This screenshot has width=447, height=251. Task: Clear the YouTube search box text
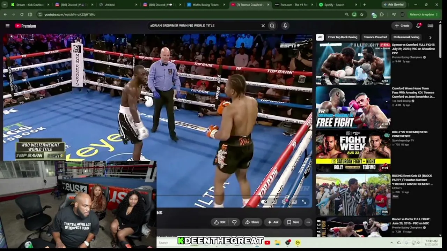(x=263, y=25)
